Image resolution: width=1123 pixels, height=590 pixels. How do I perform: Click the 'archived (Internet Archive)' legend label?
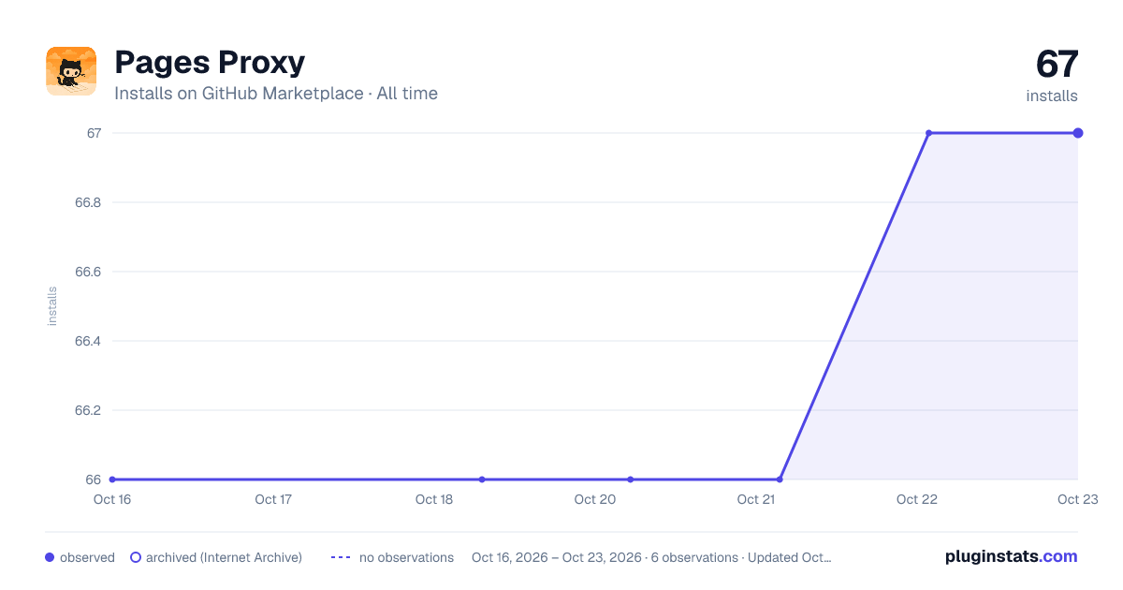coord(224,557)
